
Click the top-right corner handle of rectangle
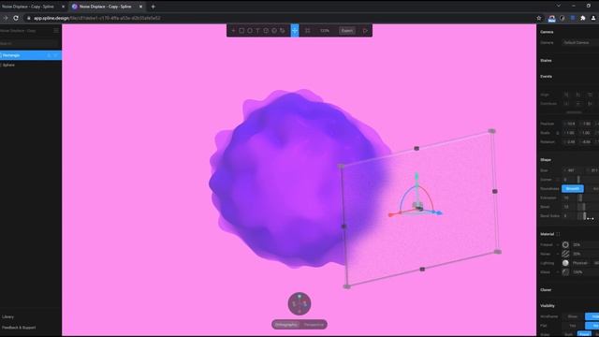coord(492,131)
